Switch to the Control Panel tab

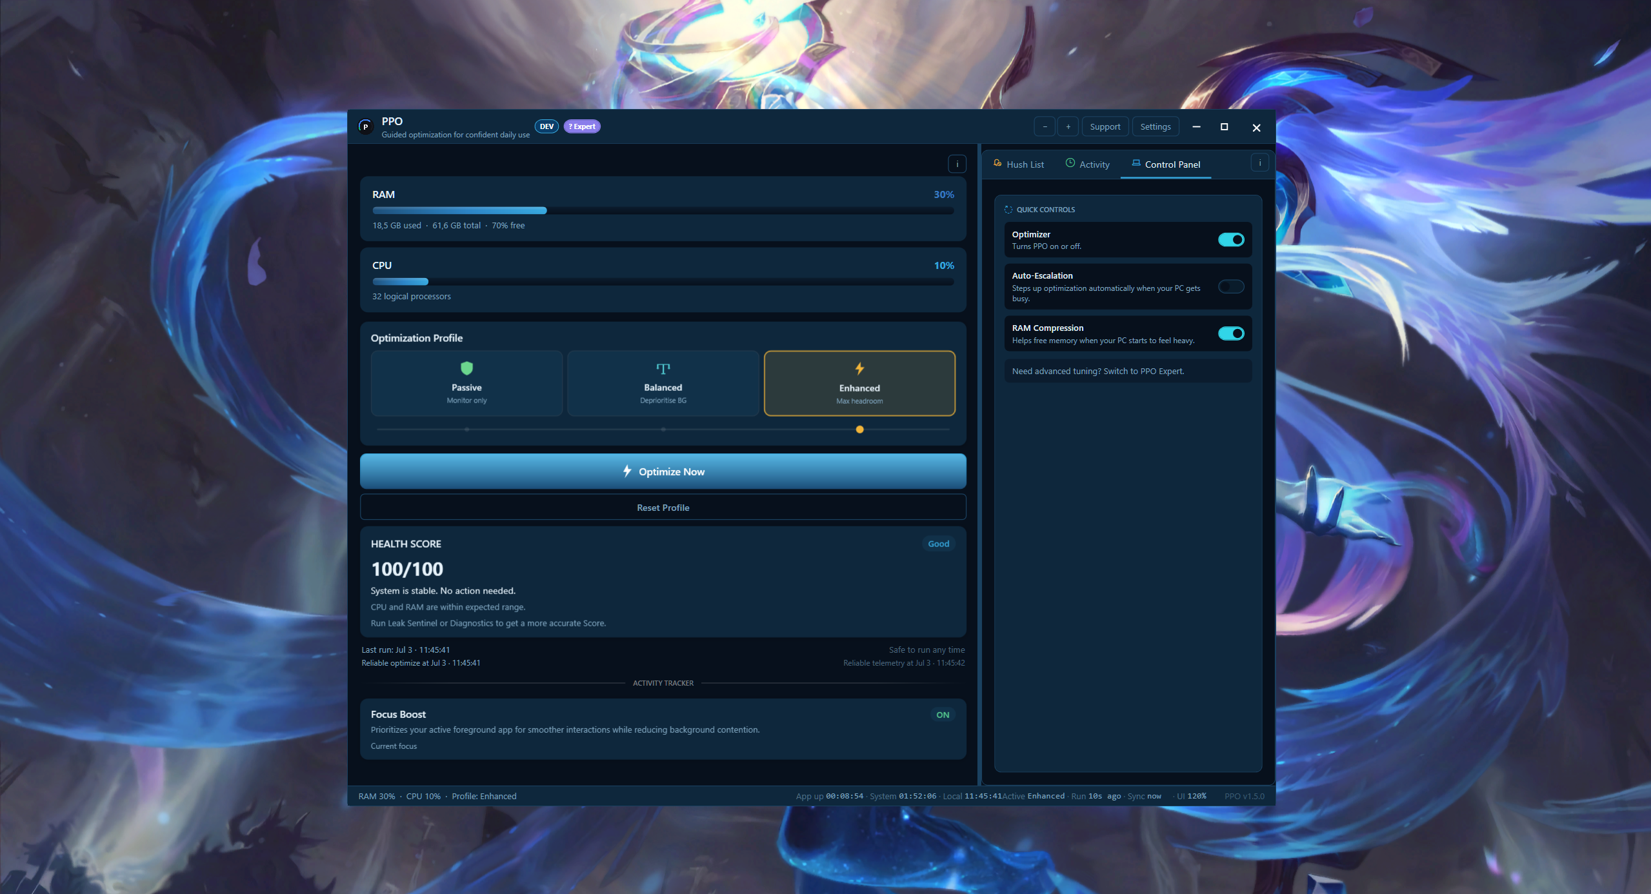(x=1166, y=164)
